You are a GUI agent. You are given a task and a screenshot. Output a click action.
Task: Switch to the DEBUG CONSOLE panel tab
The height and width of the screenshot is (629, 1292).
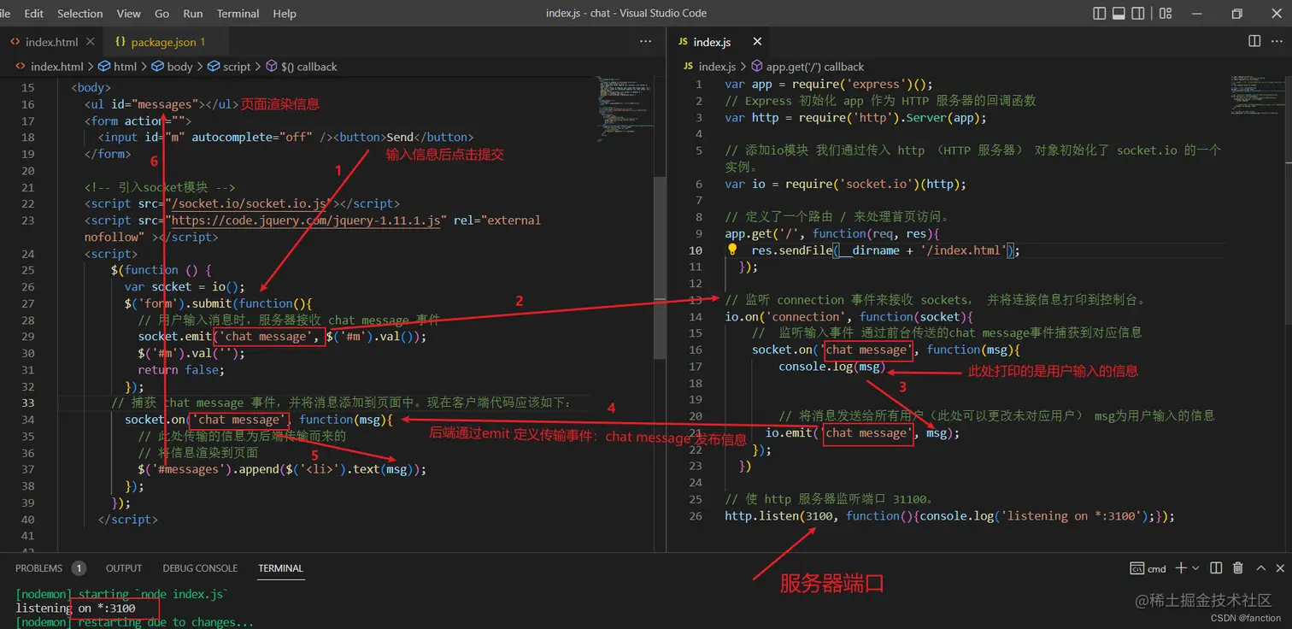click(200, 568)
